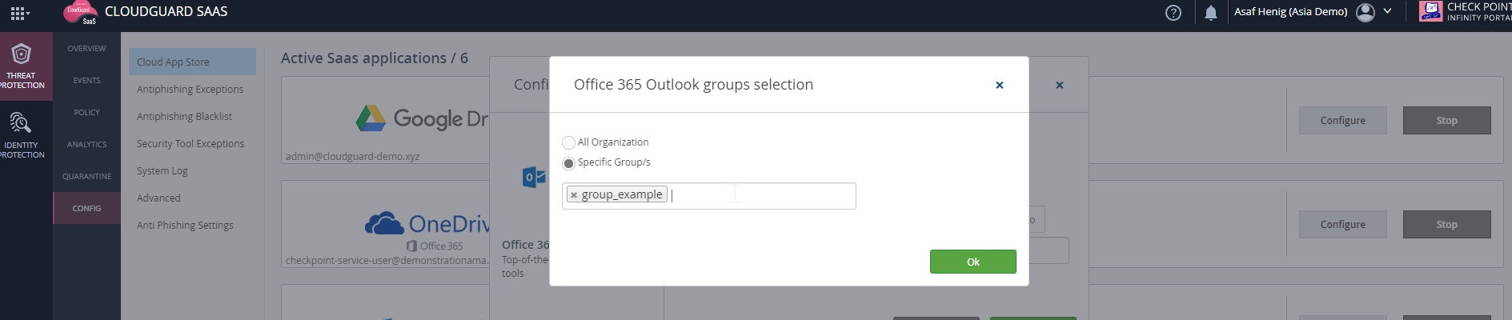Expand the Asaf Henig account dropdown arrow
Viewport: 1512px width, 320px height.
(1388, 11)
